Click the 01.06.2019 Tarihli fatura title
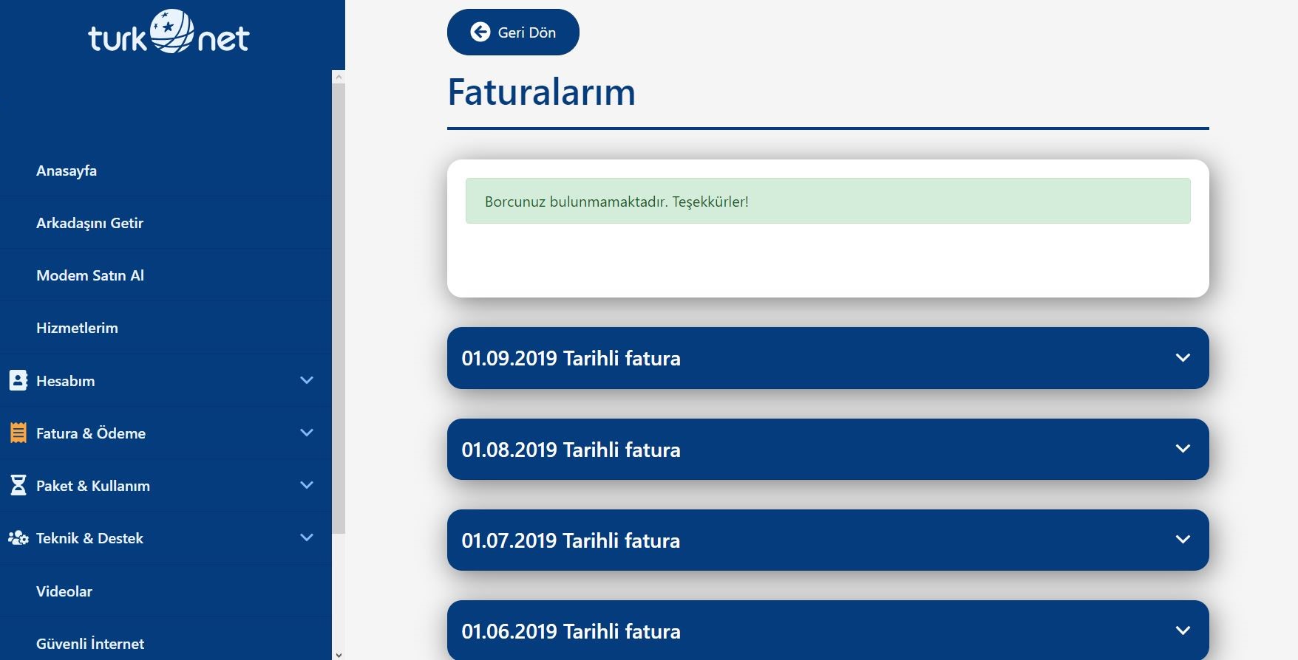This screenshot has height=660, width=1298. click(571, 631)
